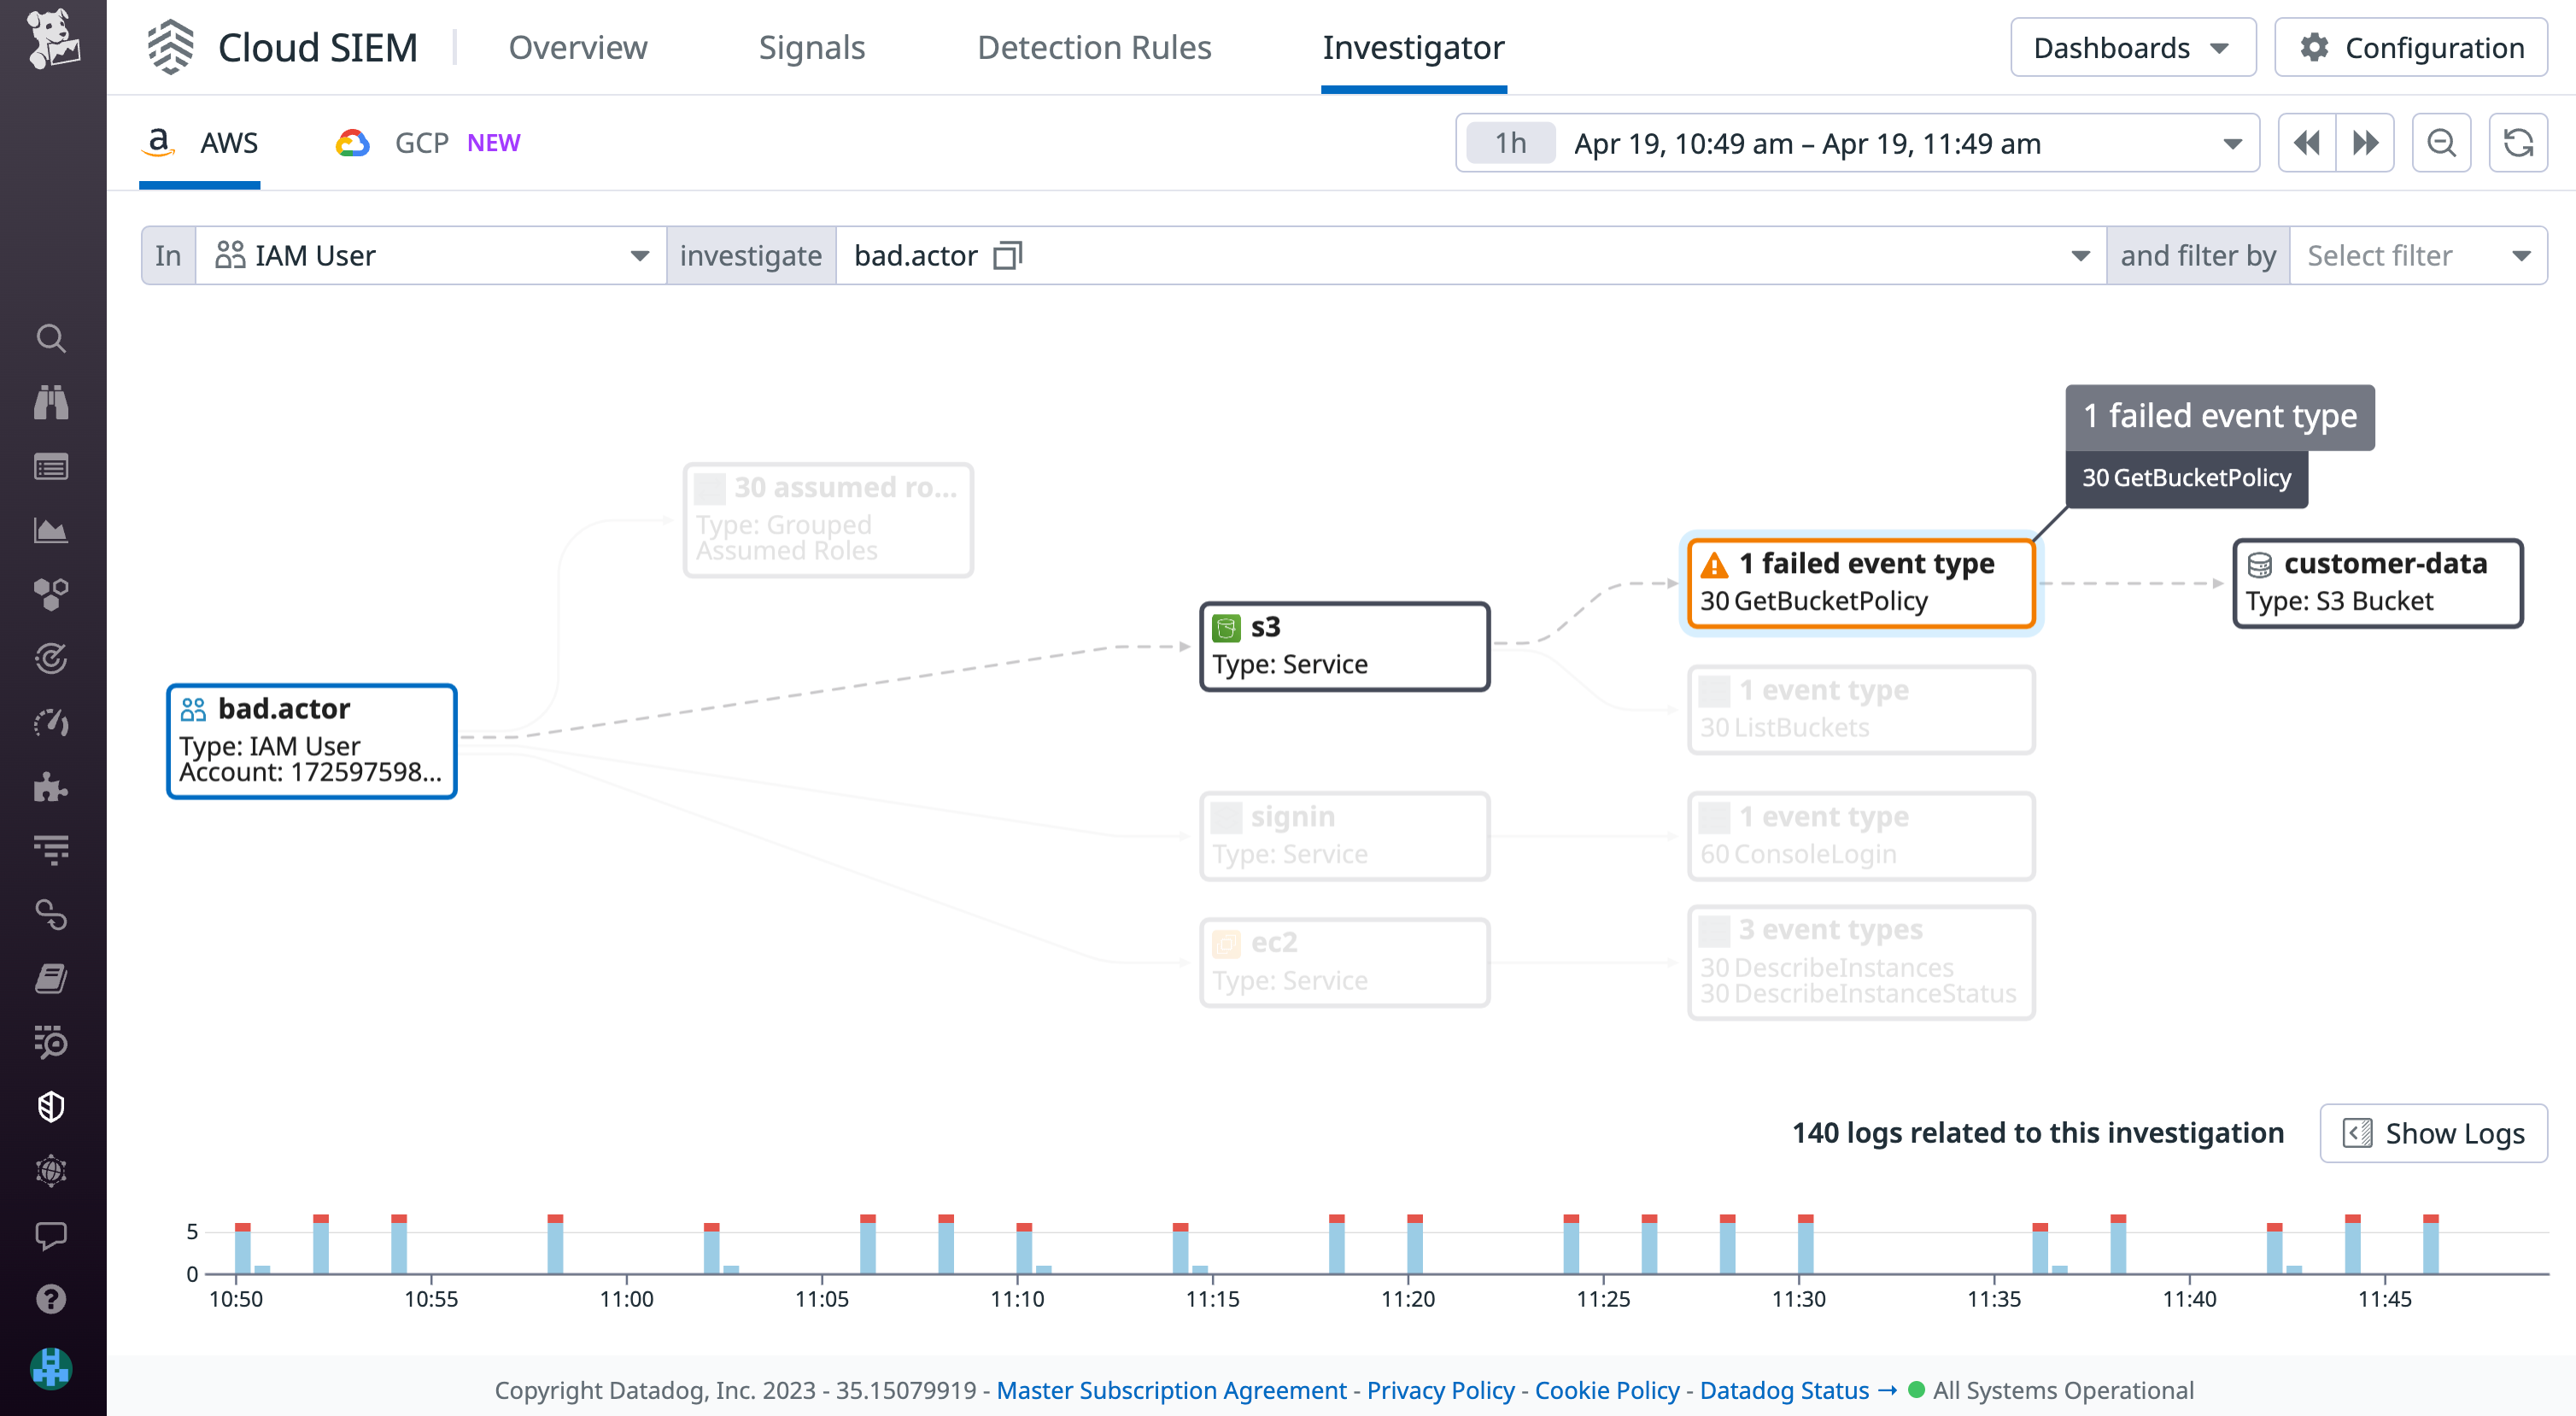Open the Detection Rules menu item
This screenshot has height=1416, width=2576.
[1095, 47]
